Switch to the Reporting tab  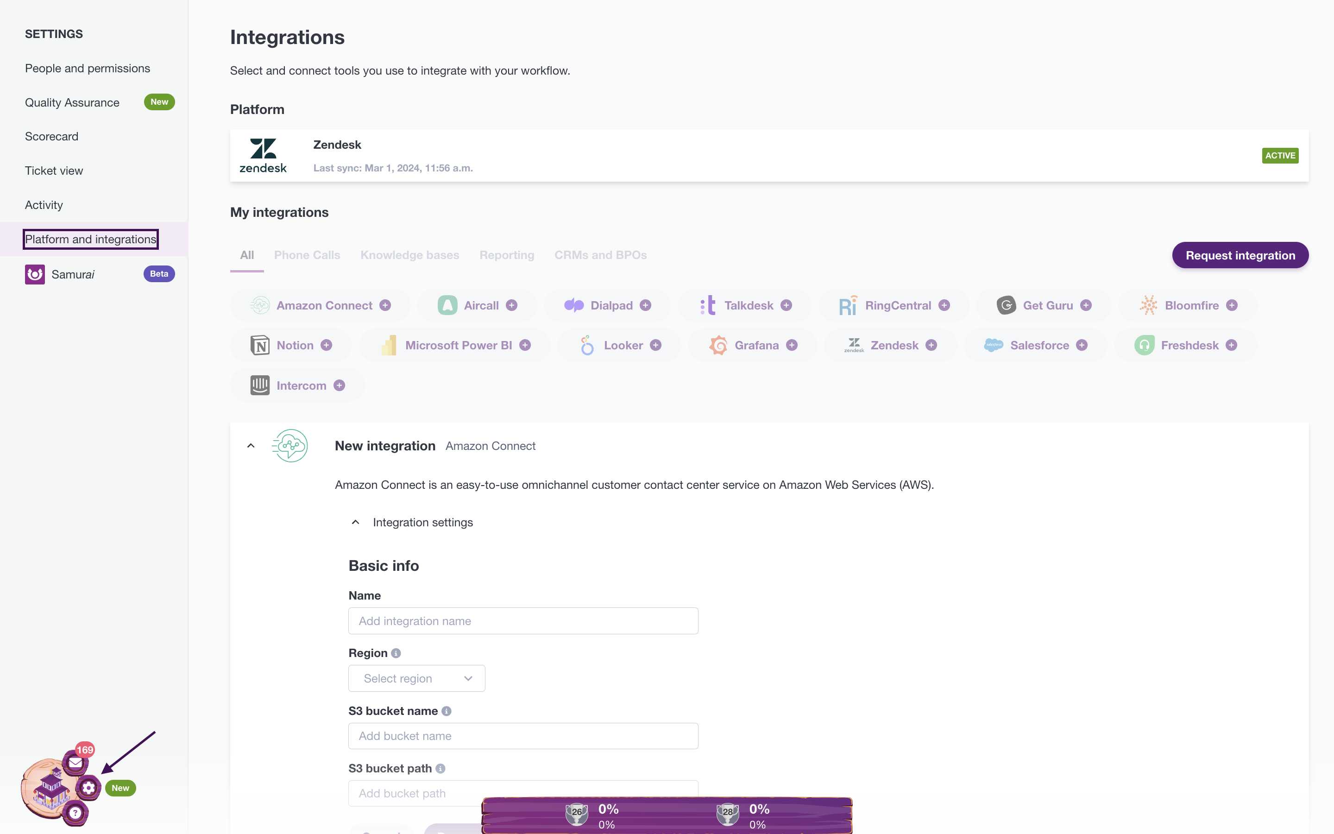pos(507,255)
